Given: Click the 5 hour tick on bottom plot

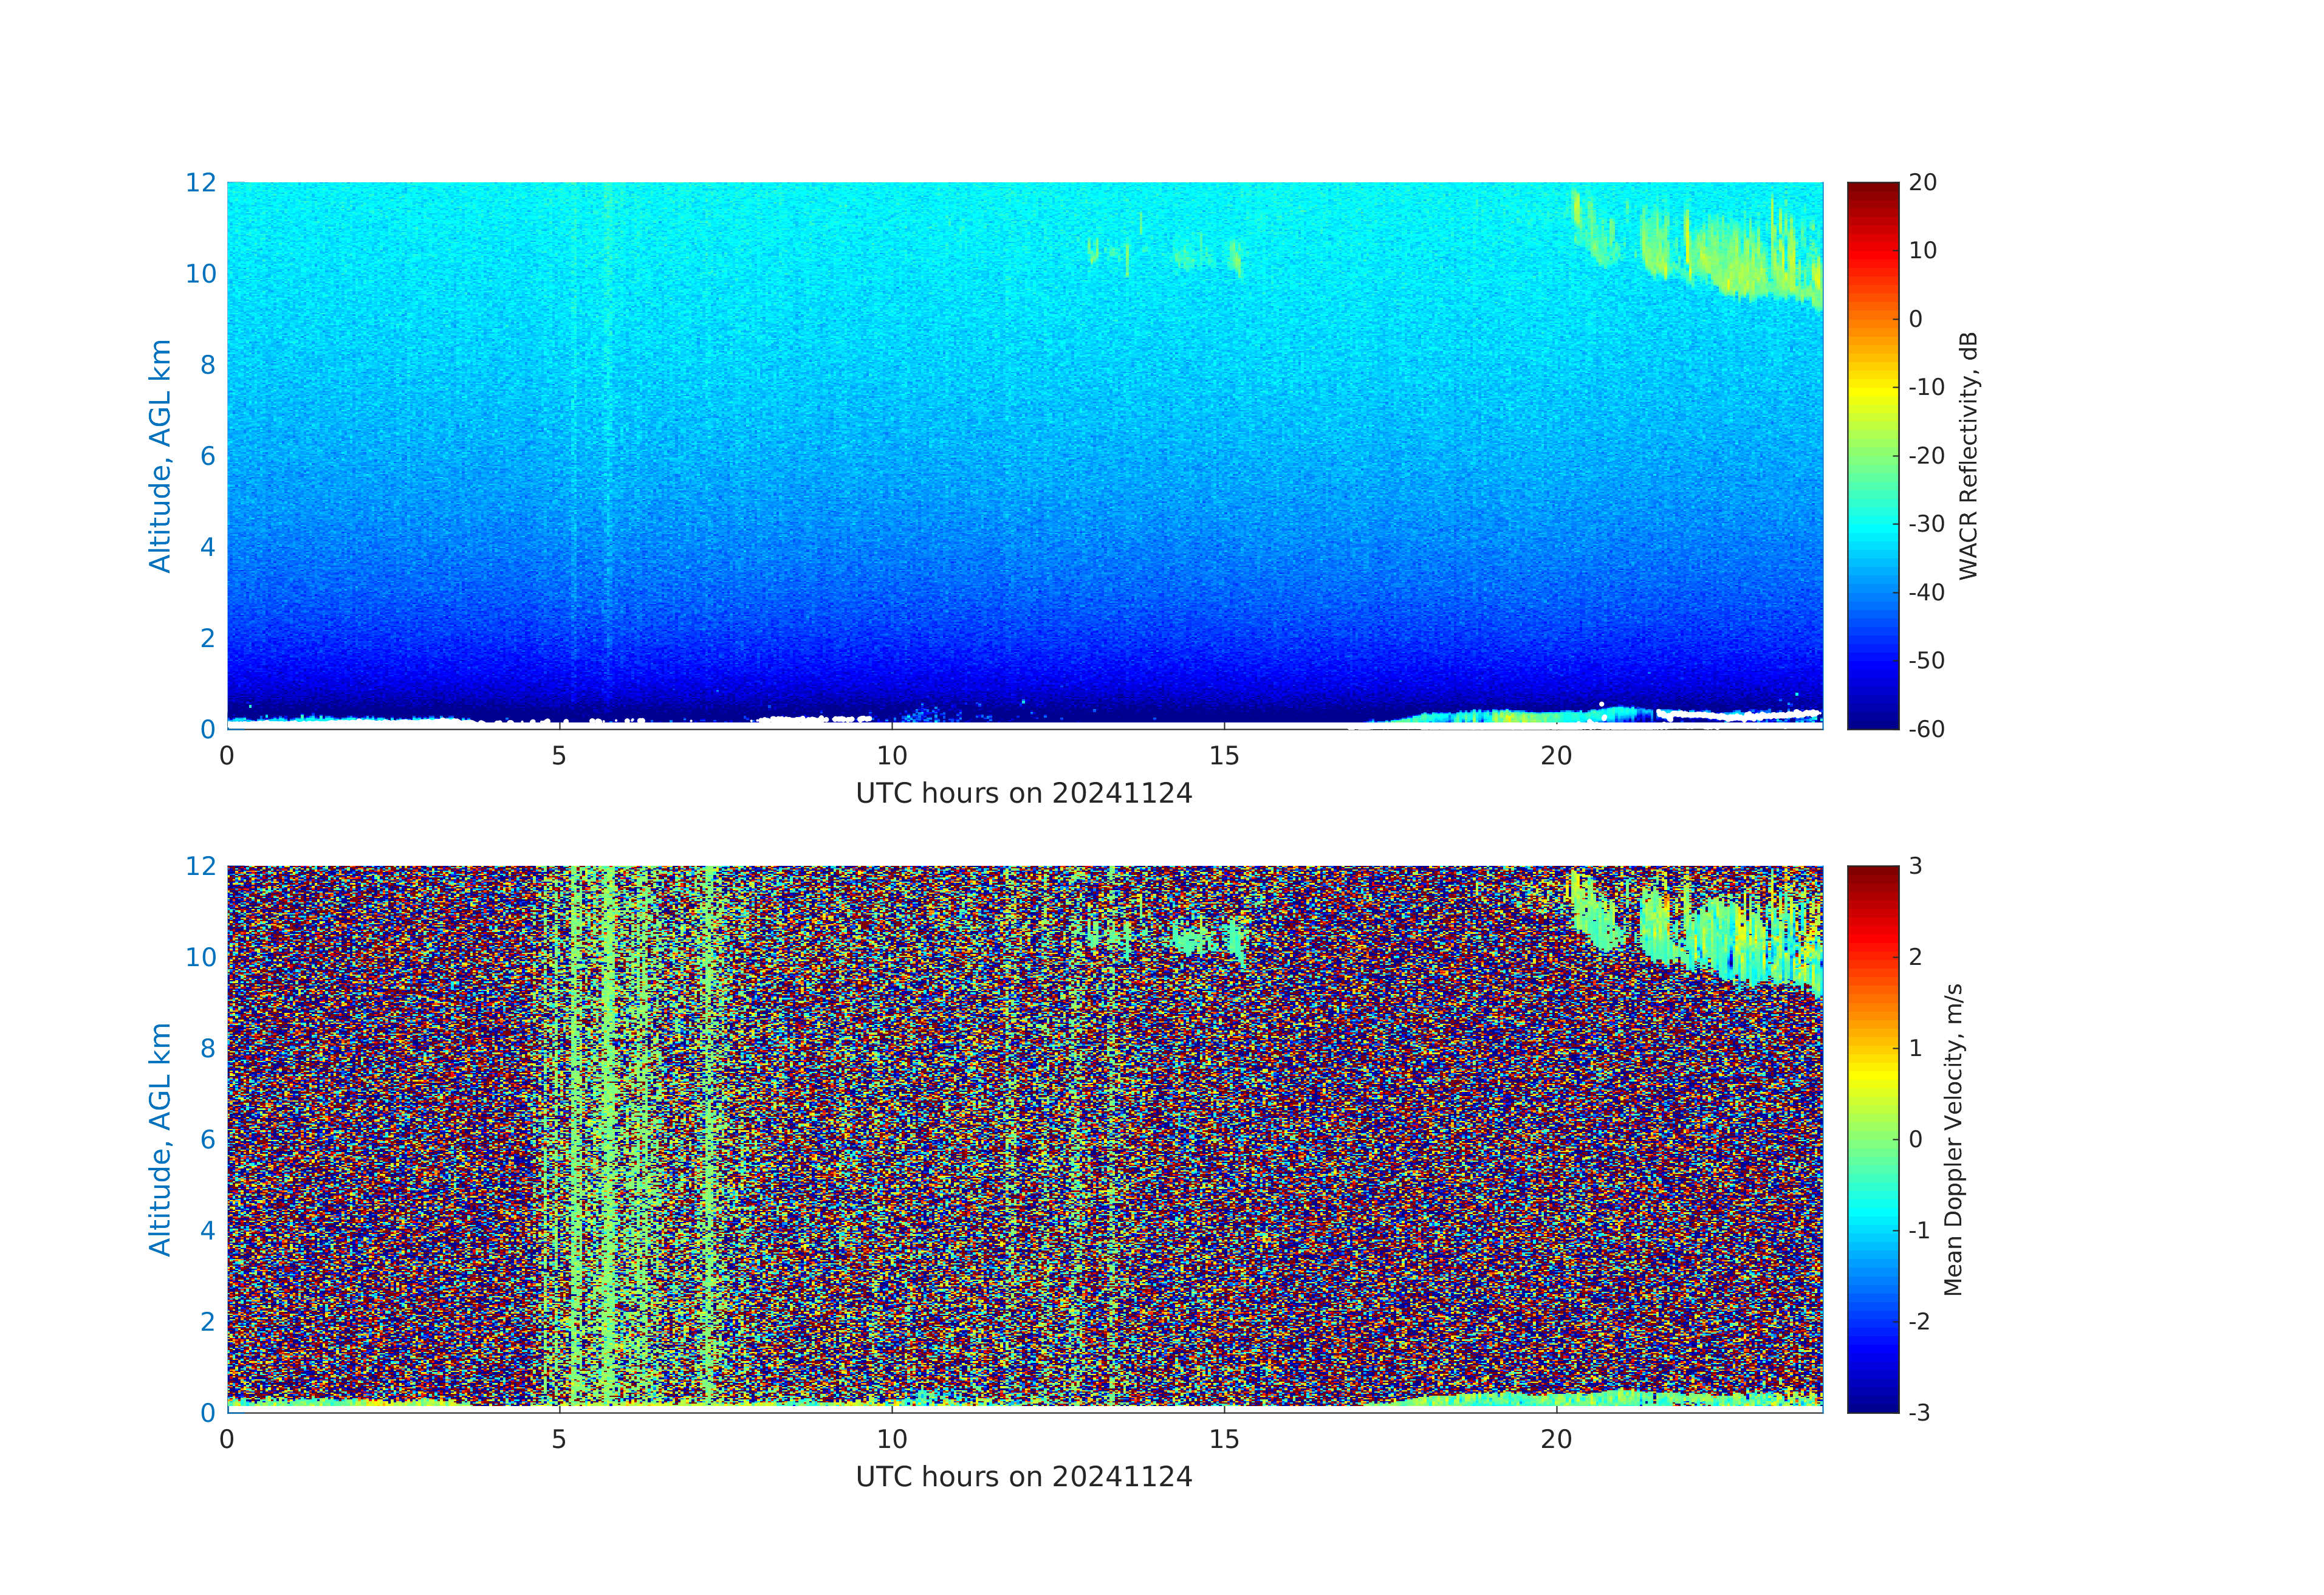Looking at the screenshot, I should click(559, 1439).
